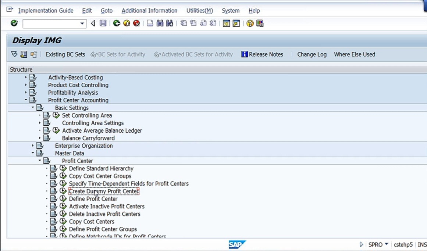The width and height of the screenshot is (427, 251).
Task: Click into the transaction command field
Action: pos(51,24)
